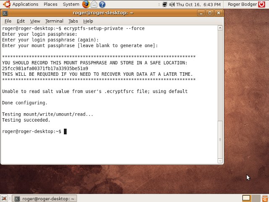The width and height of the screenshot is (269, 202).
Task: Click the terminal scrollbar down arrow
Action: point(220,161)
